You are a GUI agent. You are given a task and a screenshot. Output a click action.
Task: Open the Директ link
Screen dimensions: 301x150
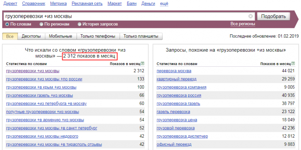[11, 3]
